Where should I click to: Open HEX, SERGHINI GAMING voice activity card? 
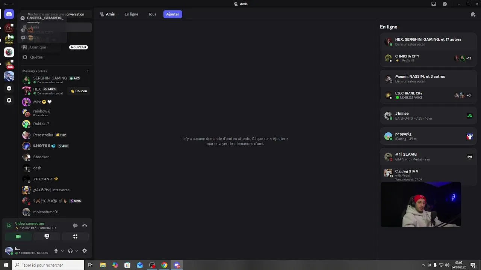(x=428, y=42)
